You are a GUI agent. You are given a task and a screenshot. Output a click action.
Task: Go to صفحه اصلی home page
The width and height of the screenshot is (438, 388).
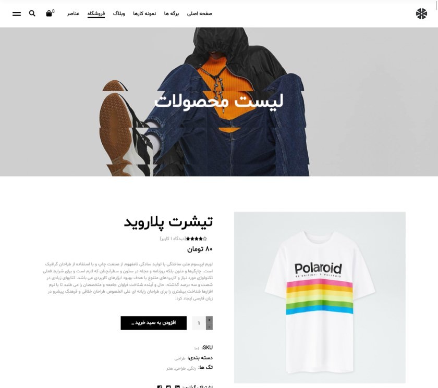(x=199, y=14)
